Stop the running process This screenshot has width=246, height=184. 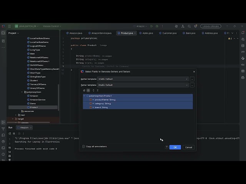click(14, 134)
